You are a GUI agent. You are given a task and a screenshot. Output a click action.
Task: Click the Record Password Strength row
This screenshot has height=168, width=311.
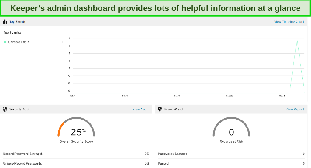point(76,154)
